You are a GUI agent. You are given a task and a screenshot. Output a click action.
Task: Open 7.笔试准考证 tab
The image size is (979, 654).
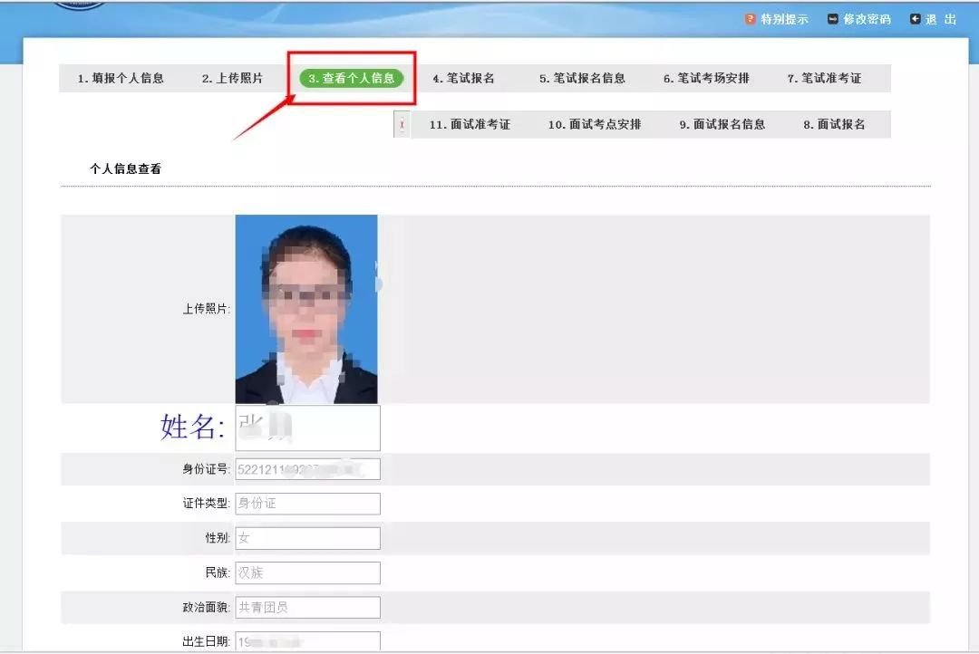click(x=824, y=79)
